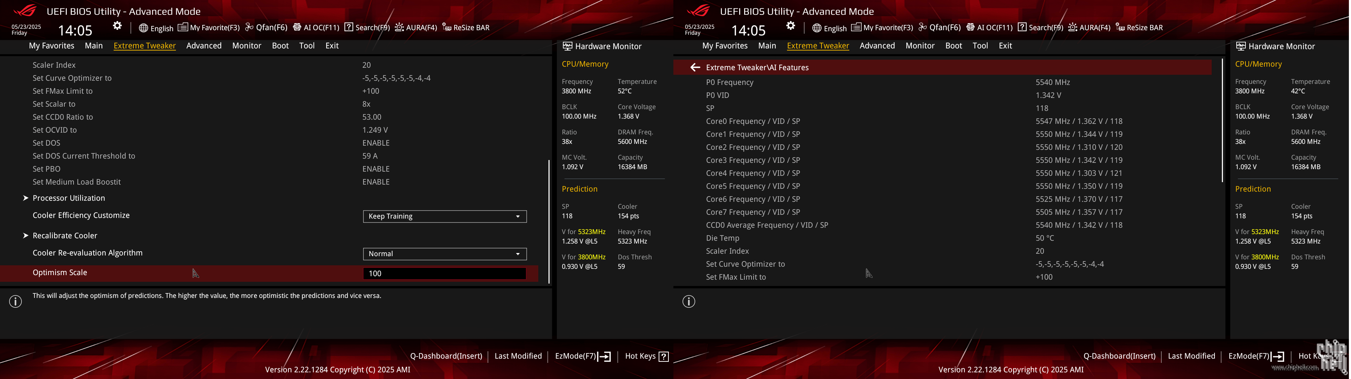Screen dimensions: 1351x379
Task: Open Boot tab in left window
Action: pyautogui.click(x=280, y=46)
